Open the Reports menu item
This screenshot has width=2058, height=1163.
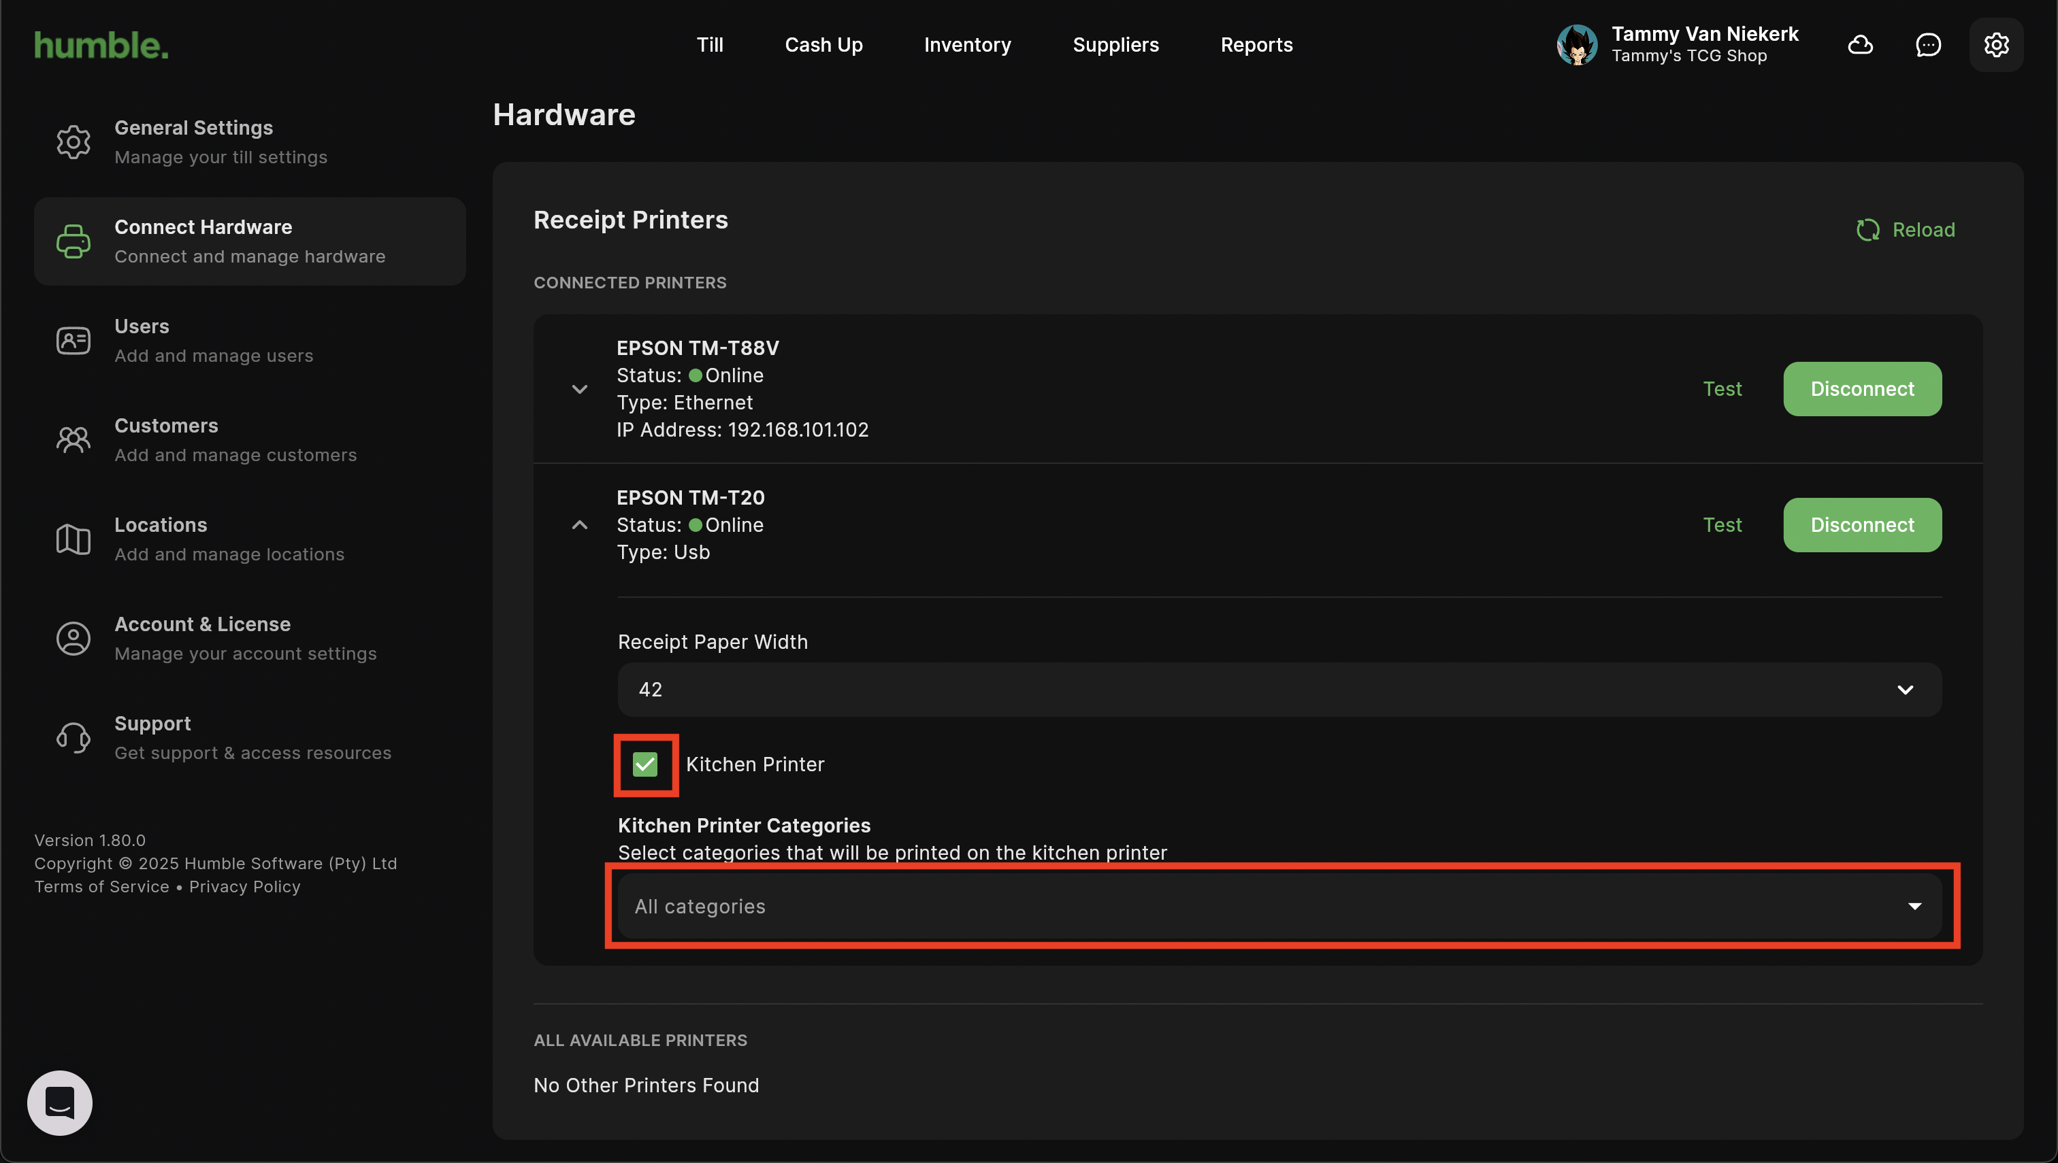[x=1256, y=45]
